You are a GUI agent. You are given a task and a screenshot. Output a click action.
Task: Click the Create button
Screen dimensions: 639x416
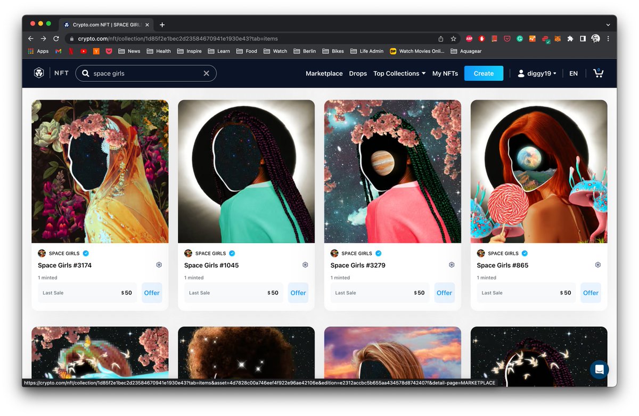[484, 73]
